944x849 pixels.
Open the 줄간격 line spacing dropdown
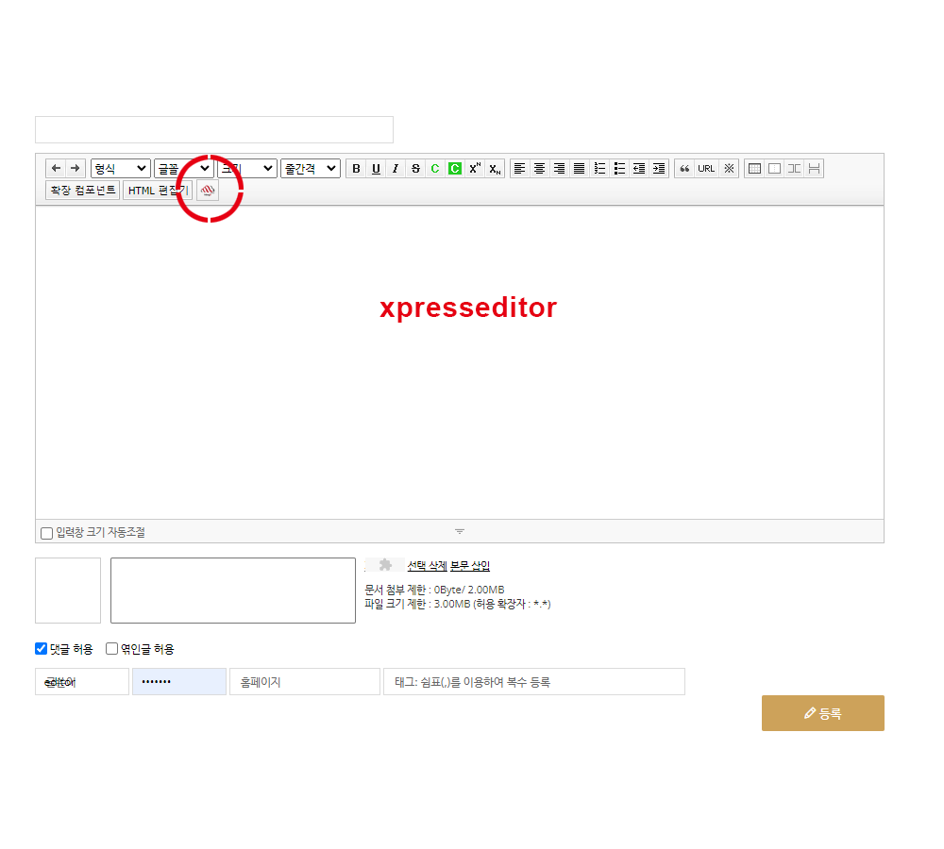click(310, 169)
